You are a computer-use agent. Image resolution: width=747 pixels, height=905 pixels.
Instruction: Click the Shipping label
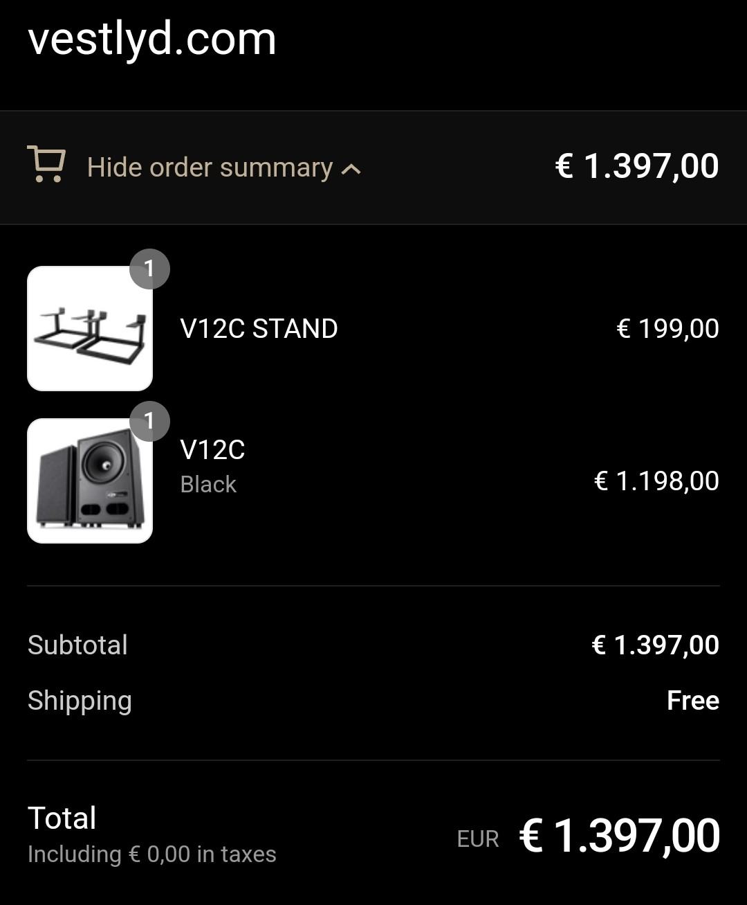80,701
